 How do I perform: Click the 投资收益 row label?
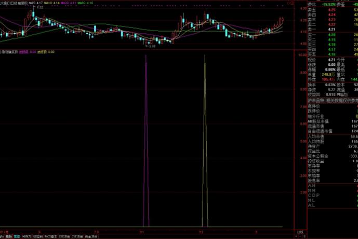click(316, 161)
